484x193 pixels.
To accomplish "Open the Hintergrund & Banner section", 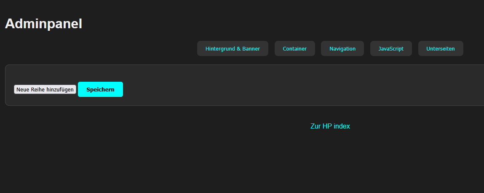I will (233, 48).
